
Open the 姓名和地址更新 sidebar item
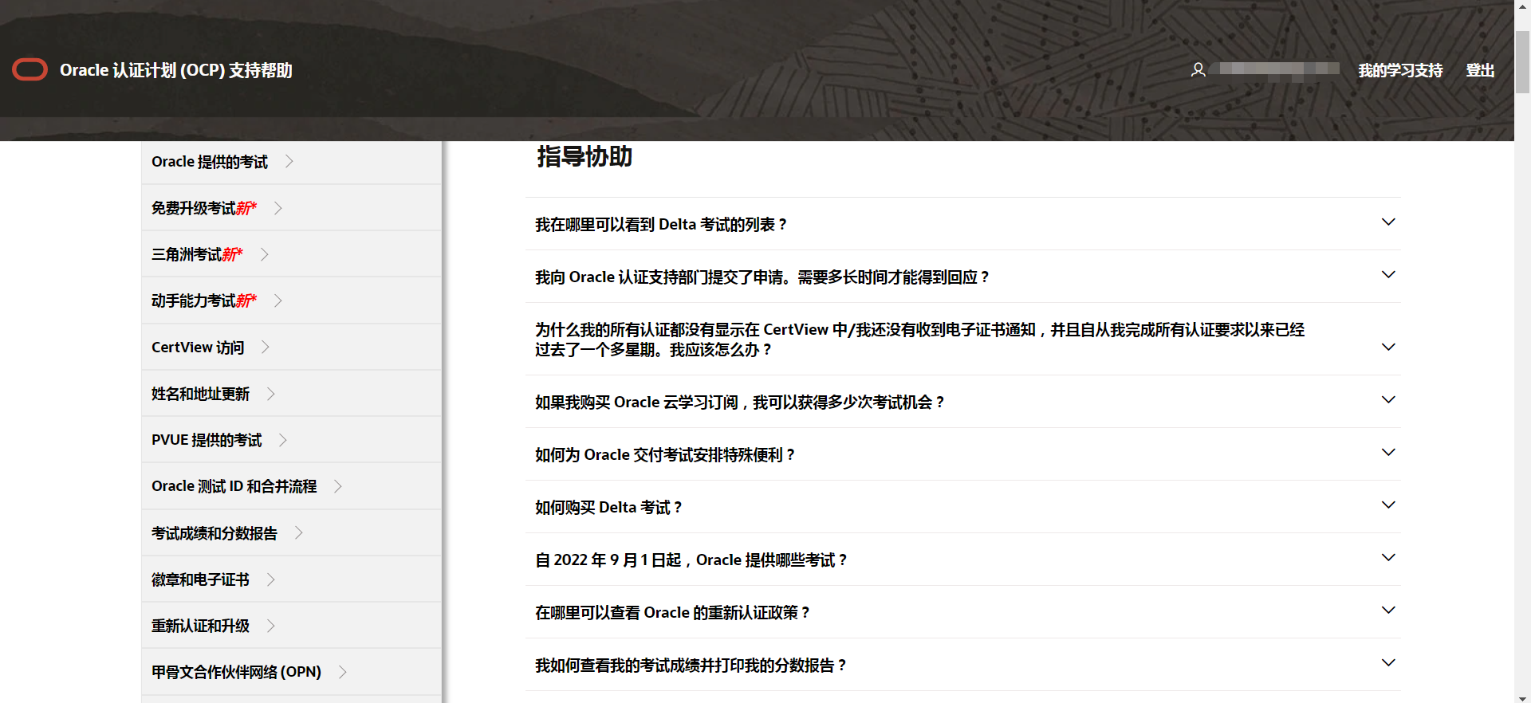click(291, 394)
